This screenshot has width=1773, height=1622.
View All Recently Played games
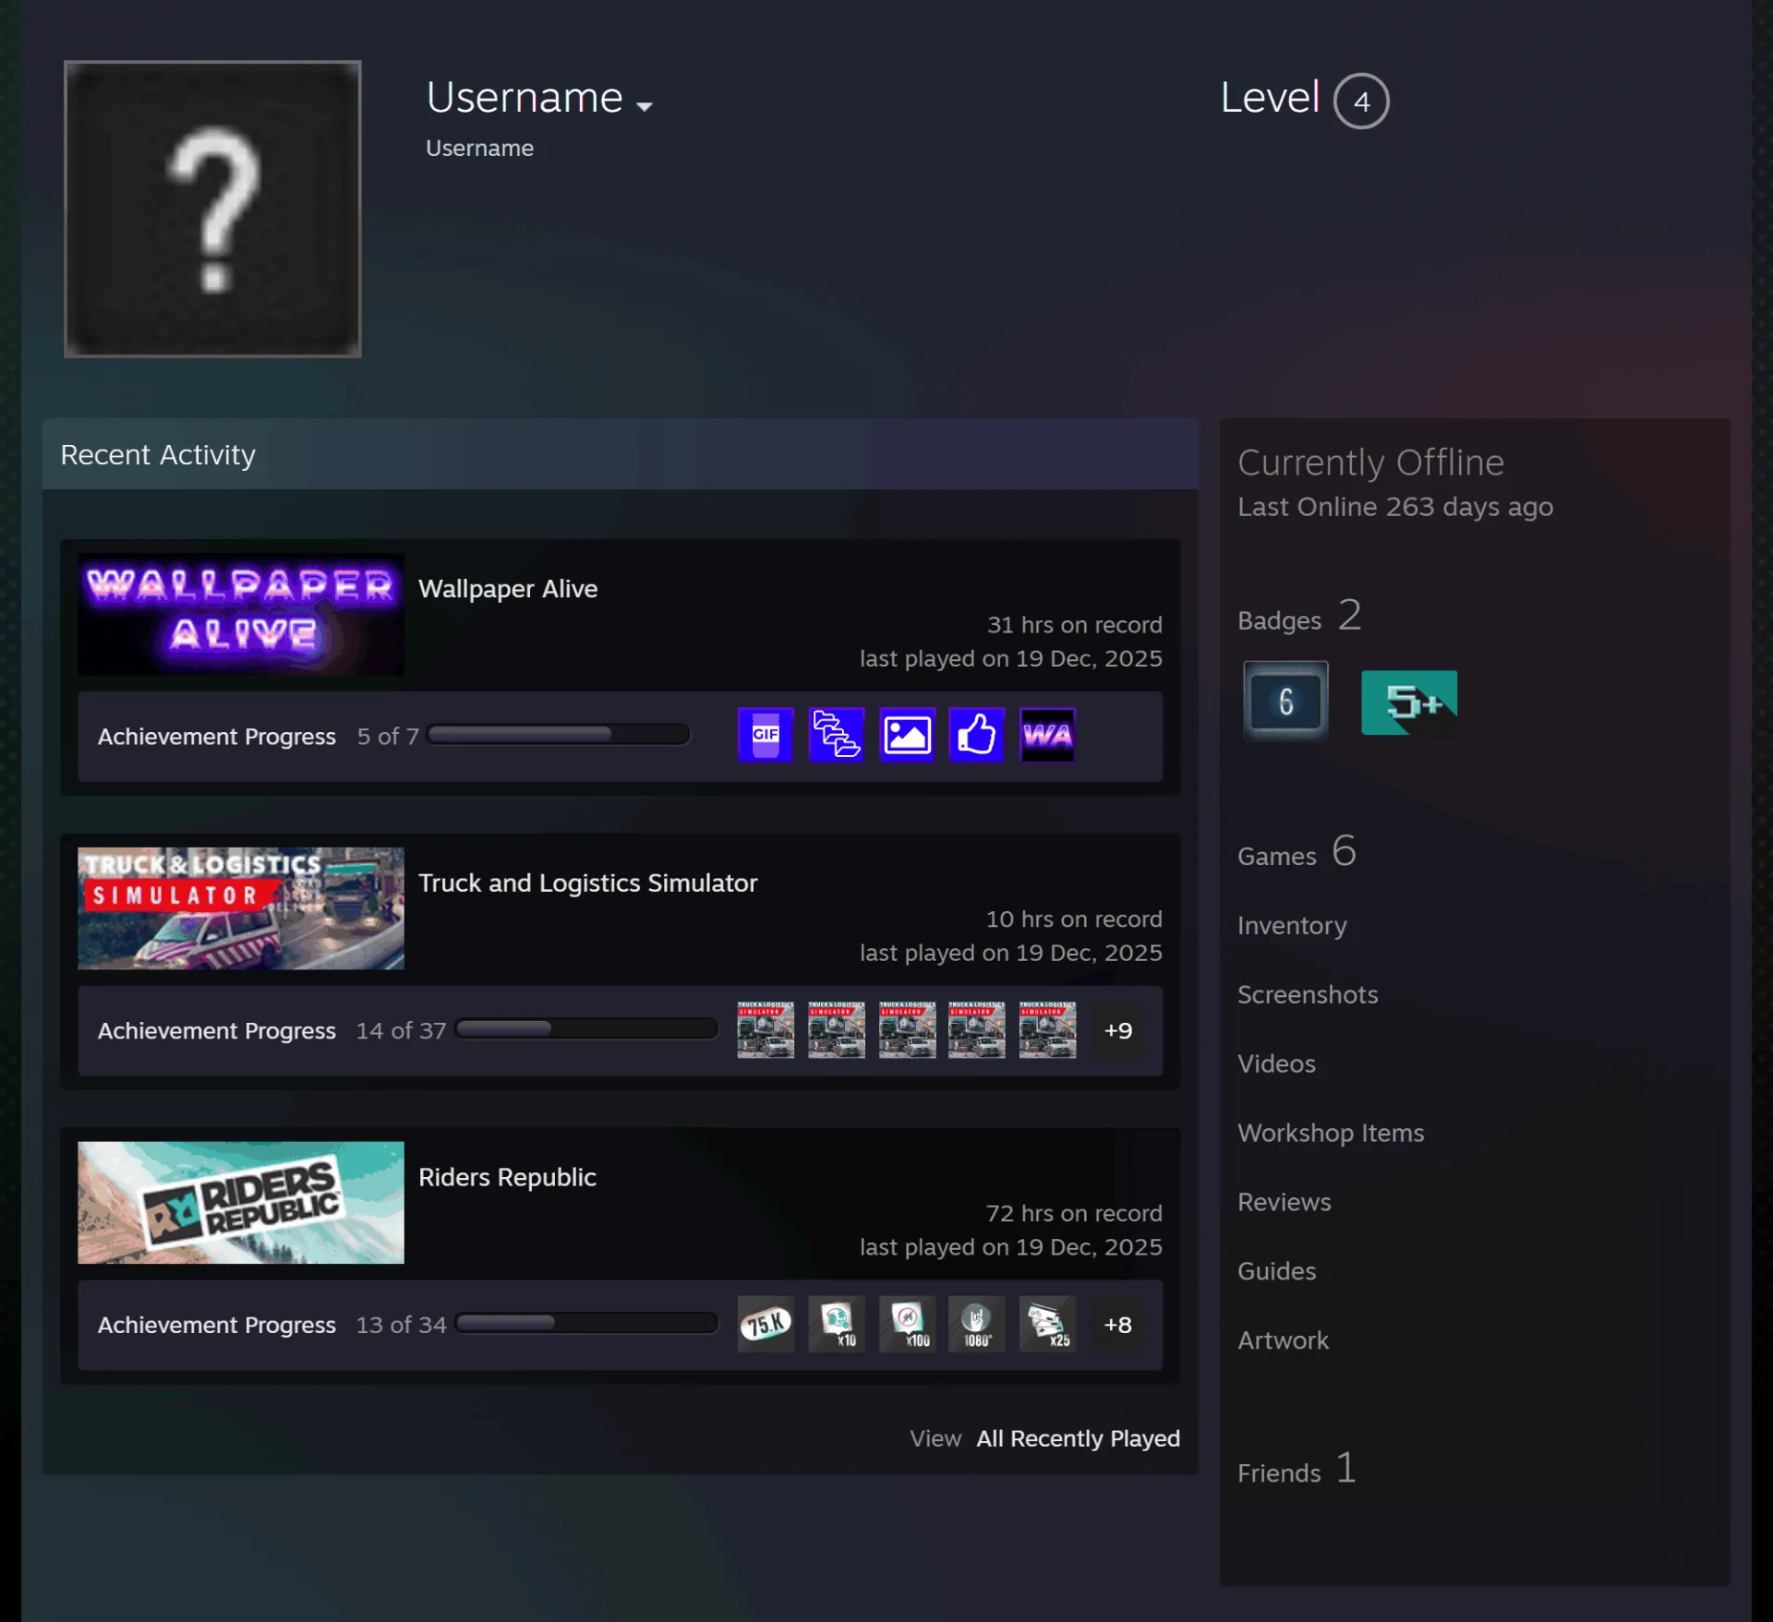1078,1438
